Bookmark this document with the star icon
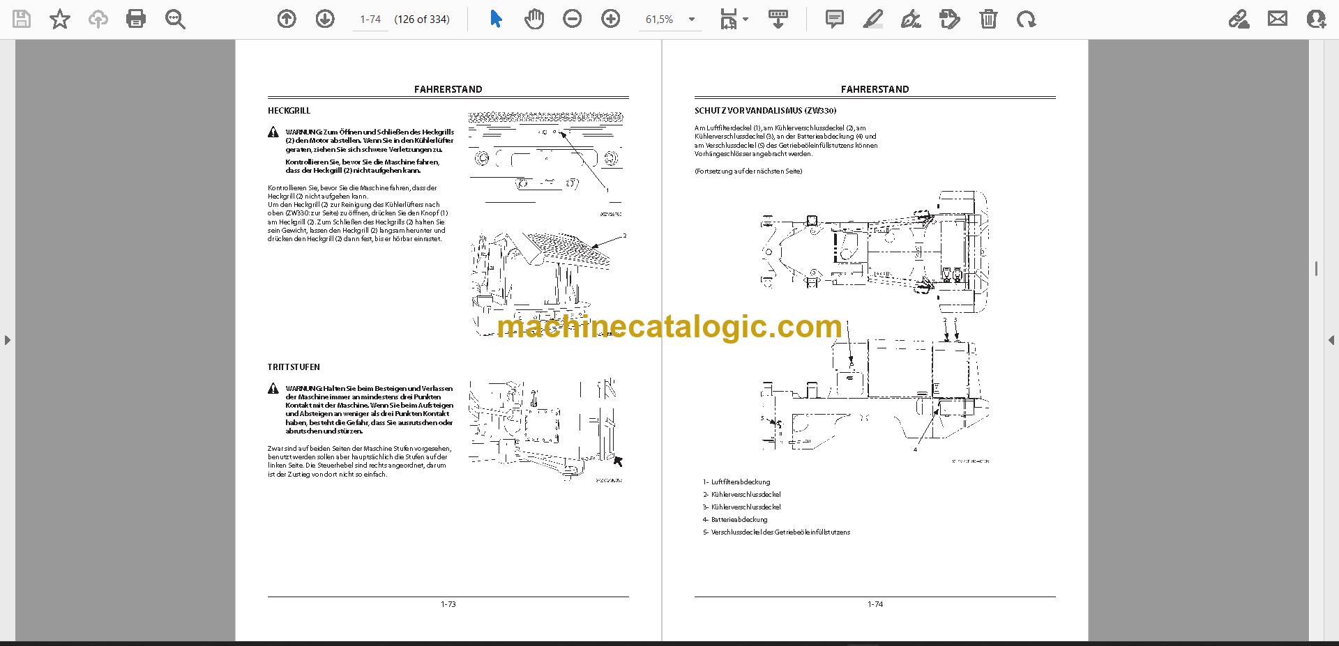 click(60, 19)
